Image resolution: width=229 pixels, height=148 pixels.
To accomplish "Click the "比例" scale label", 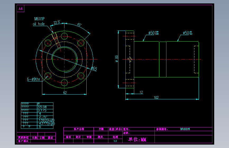I will [x=115, y=137].
